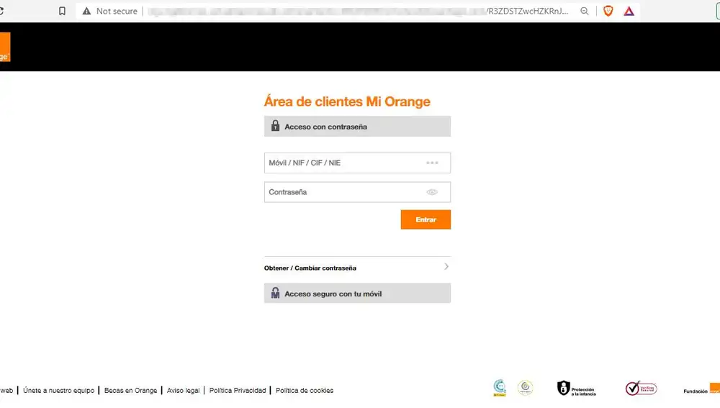Image resolution: width=720 pixels, height=408 pixels.
Task: Click the round green seal in footer
Action: (526, 389)
